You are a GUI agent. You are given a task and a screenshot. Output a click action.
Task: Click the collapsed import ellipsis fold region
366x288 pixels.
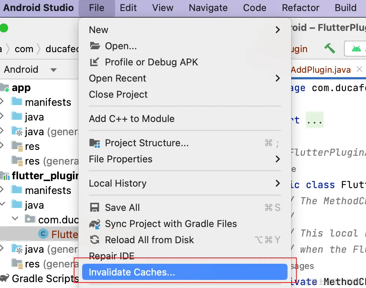coord(314,120)
